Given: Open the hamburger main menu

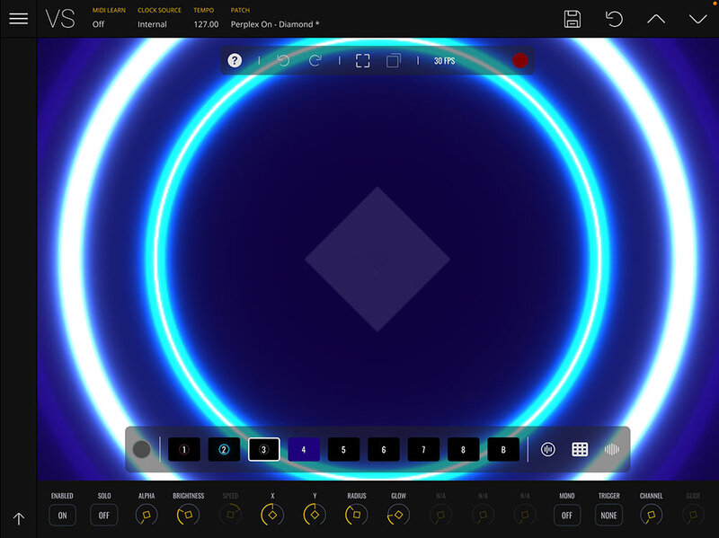Looking at the screenshot, I should (18, 19).
